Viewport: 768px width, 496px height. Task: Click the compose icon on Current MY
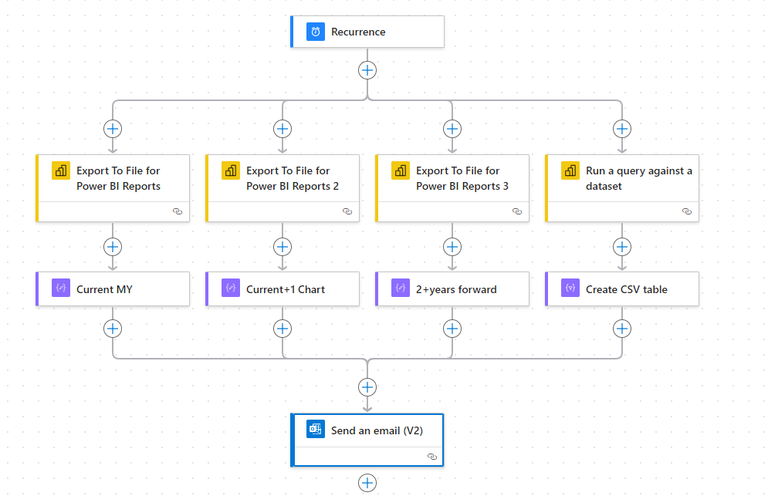(61, 288)
